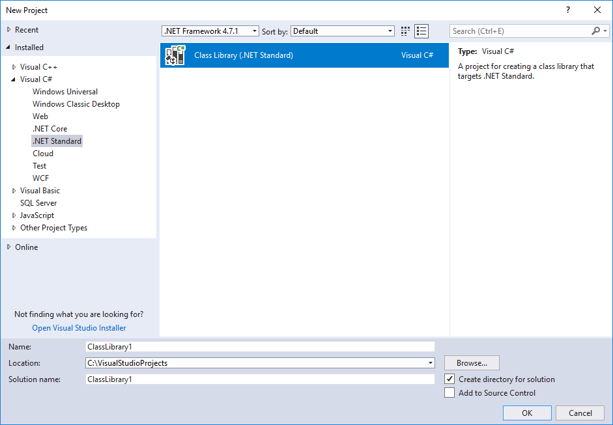Uncheck Create directory for solution
Viewport: 613px width, 425px height.
(449, 379)
